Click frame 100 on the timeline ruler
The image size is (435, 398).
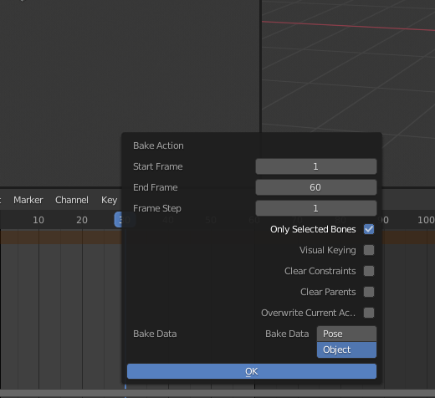coord(426,220)
